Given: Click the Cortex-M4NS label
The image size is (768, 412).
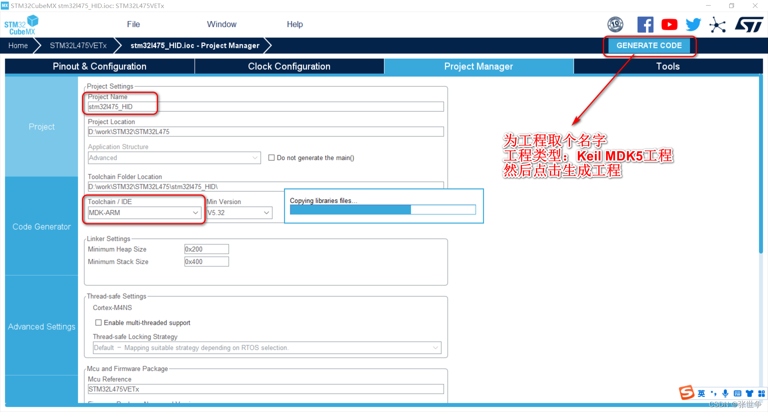Looking at the screenshot, I should (x=112, y=308).
